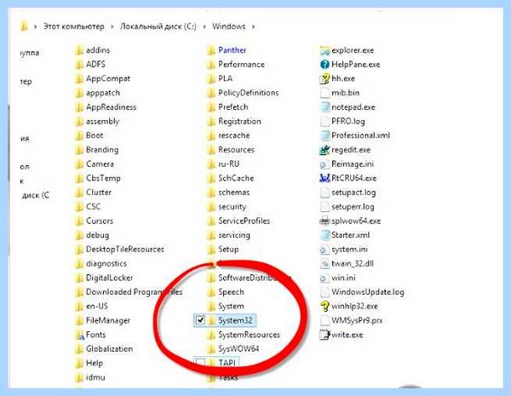Expand arrow after Этот компьютер in path
Viewport: 511px width, 396px height.
coord(112,26)
